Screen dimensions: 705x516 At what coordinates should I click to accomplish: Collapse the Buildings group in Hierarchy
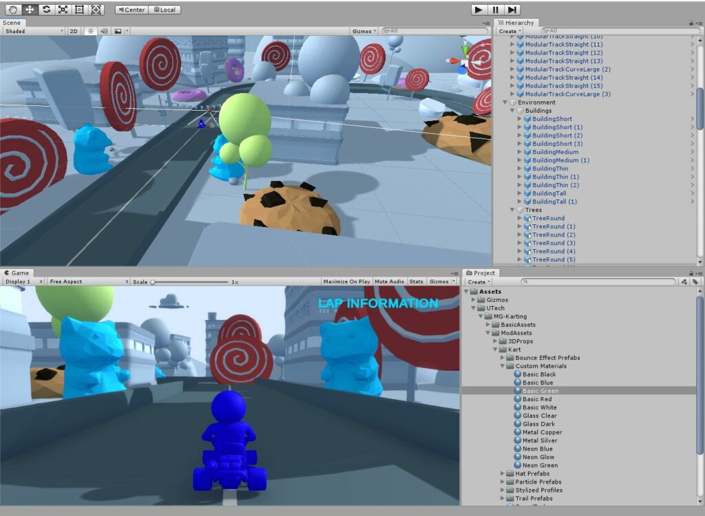(x=513, y=111)
